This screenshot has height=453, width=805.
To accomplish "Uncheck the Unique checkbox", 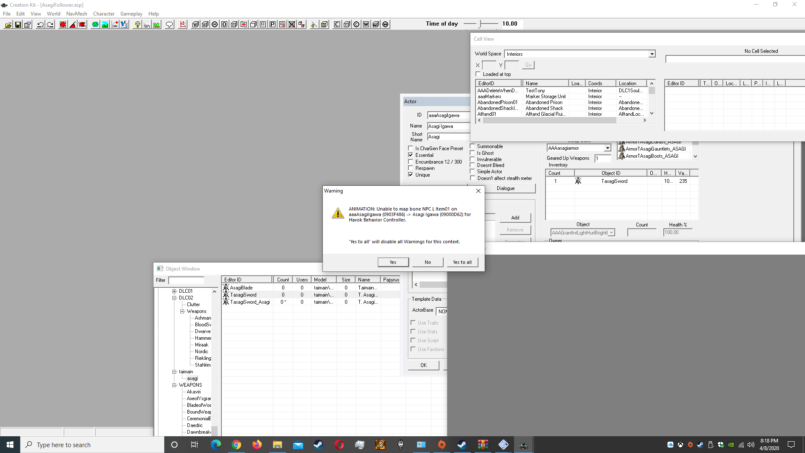I will tap(411, 175).
